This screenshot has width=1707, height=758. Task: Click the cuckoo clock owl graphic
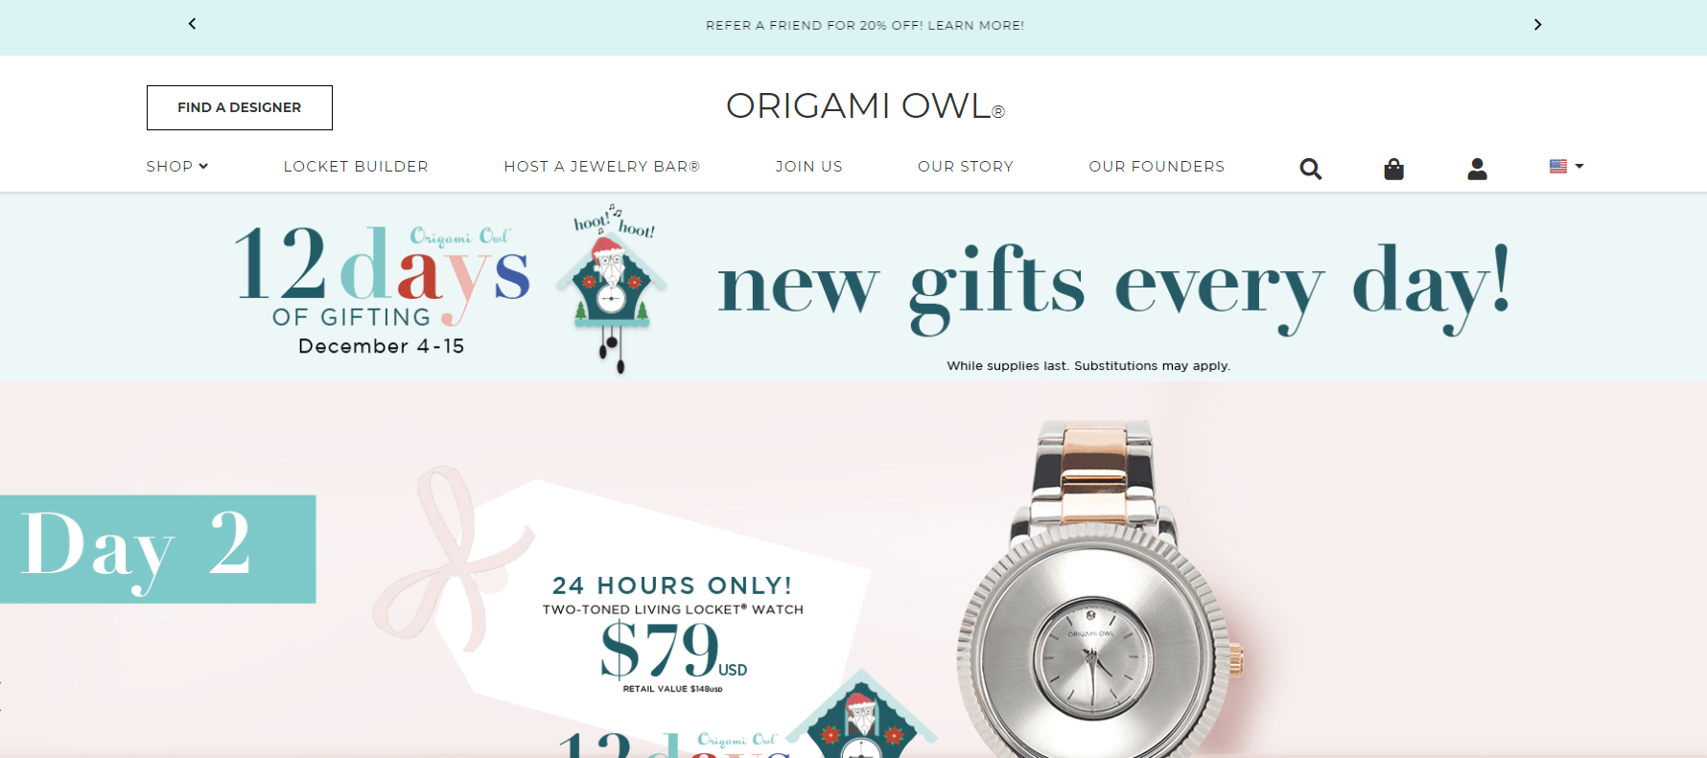point(612,287)
